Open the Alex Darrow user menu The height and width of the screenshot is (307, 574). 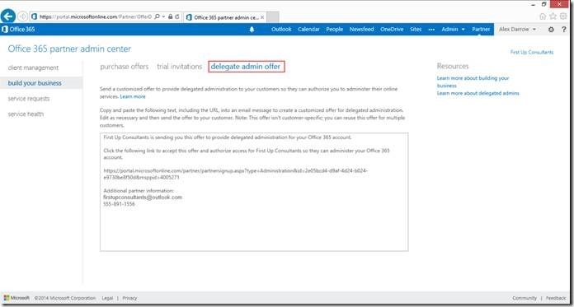517,30
